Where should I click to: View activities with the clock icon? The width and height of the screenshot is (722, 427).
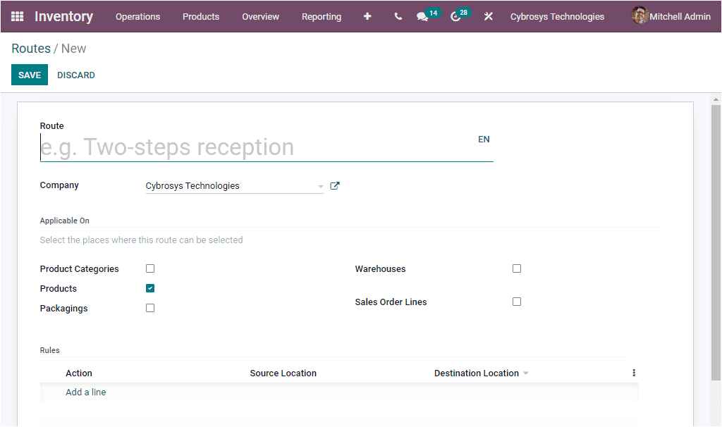tap(455, 16)
